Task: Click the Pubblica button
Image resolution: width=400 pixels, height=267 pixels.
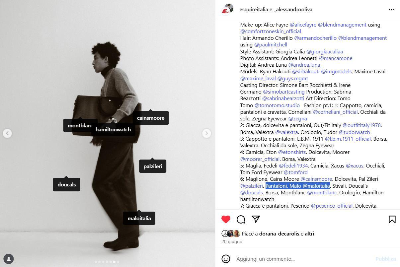Action: [x=385, y=259]
